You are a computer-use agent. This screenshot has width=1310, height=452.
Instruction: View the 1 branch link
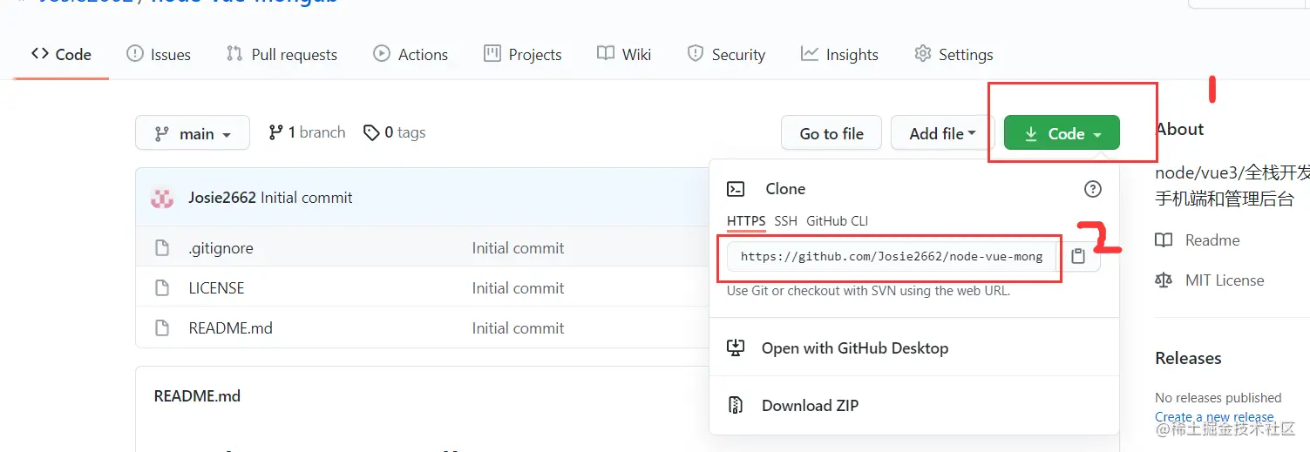click(307, 132)
